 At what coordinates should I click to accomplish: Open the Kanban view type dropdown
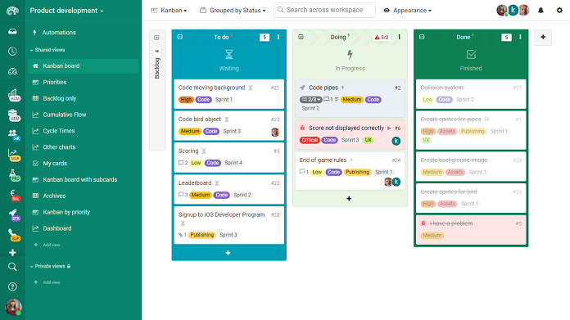(169, 11)
